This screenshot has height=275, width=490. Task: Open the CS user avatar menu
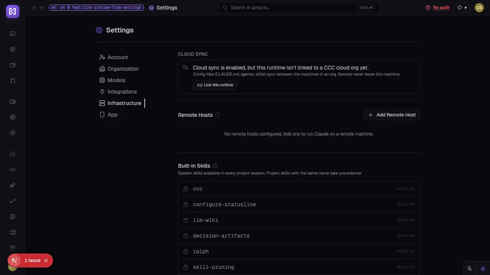[479, 8]
